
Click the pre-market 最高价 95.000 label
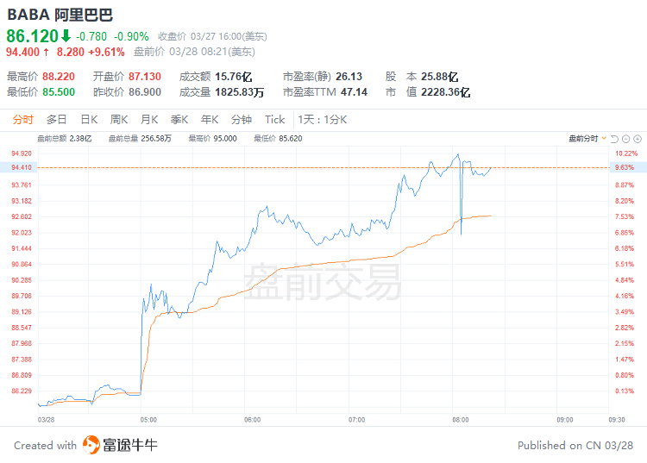pyautogui.click(x=212, y=139)
